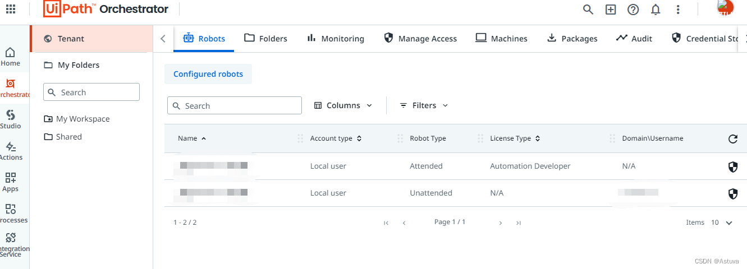
Task: Open the Shared folder
Action: click(63, 137)
